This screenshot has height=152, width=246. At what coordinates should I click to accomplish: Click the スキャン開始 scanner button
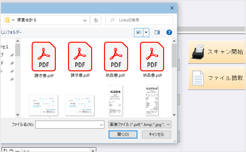(217, 52)
